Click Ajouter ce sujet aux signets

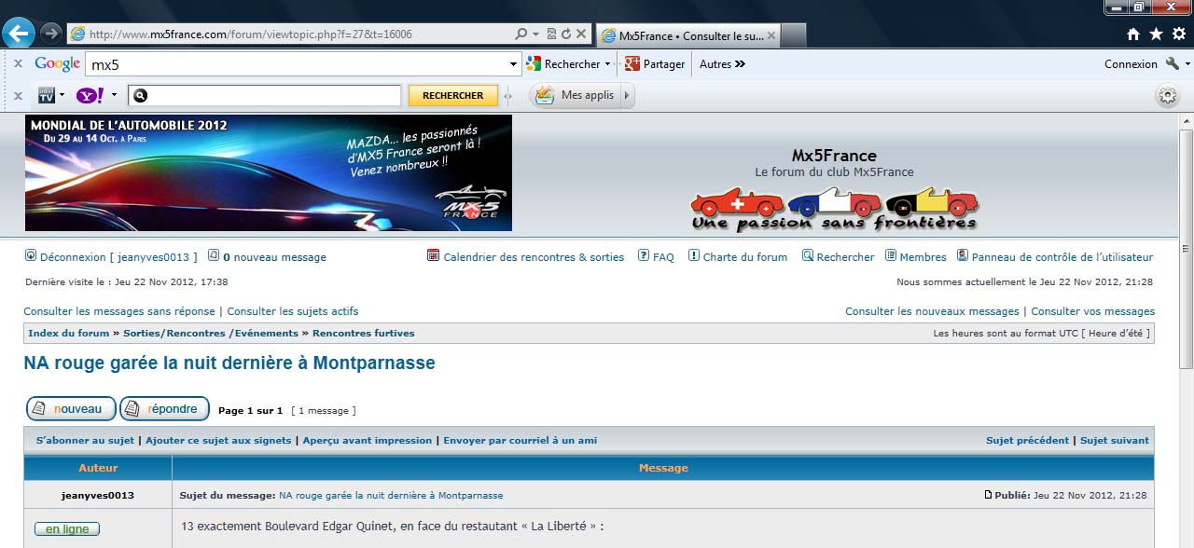218,440
